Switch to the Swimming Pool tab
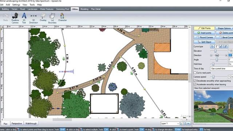Screen dimensions: 233x131 coord(63,9)
